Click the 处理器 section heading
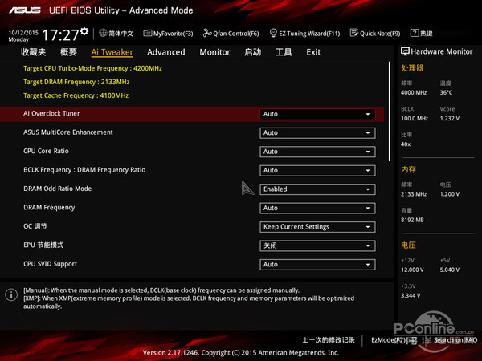 point(412,68)
